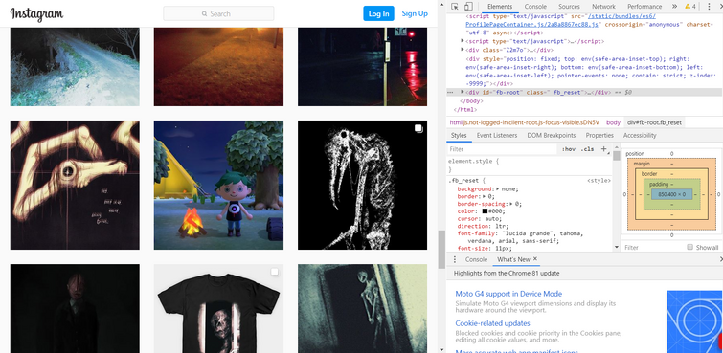The width and height of the screenshot is (723, 353).
Task: Toggle the :hov element state button
Action: (x=569, y=149)
